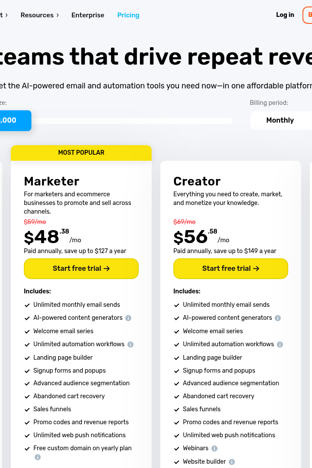Click info icon next to Website builder
The height and width of the screenshot is (468, 312).
pos(232,462)
